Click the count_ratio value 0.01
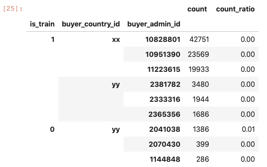 pyautogui.click(x=248, y=130)
